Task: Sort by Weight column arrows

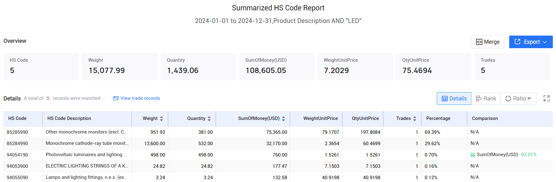Action: click(x=162, y=119)
